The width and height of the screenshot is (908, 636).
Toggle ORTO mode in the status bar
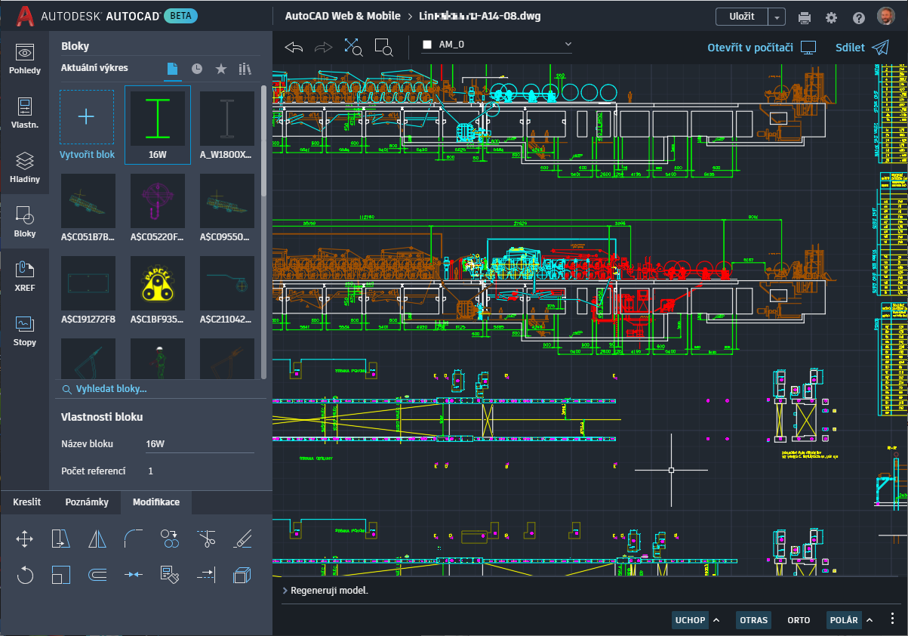click(799, 619)
